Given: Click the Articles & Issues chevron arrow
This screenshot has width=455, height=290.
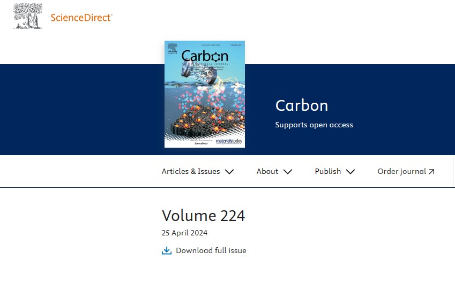Looking at the screenshot, I should 229,172.
